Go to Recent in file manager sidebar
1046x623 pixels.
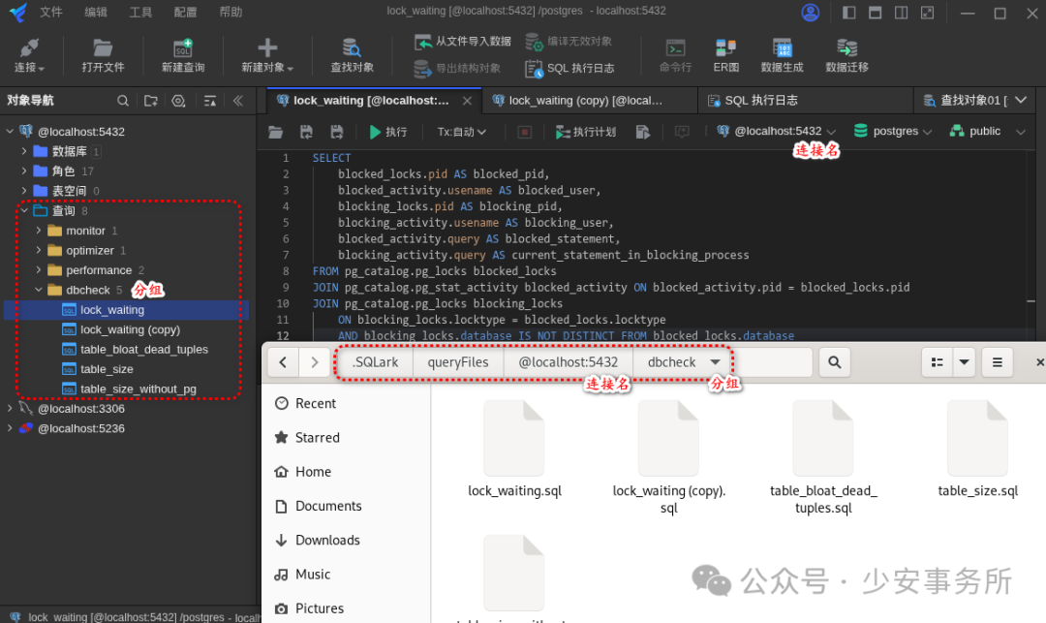point(316,404)
